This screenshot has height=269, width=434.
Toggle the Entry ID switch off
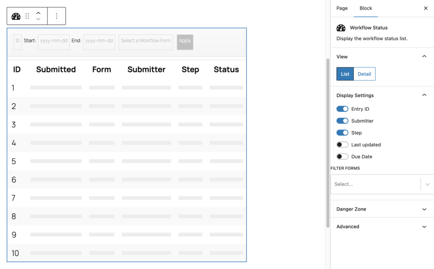(x=342, y=109)
